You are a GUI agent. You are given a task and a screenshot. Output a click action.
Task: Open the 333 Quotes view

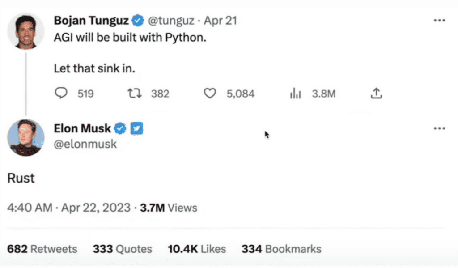122,249
